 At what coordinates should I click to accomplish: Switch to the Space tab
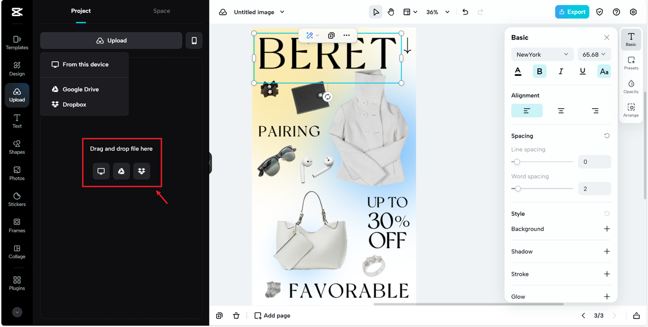161,11
